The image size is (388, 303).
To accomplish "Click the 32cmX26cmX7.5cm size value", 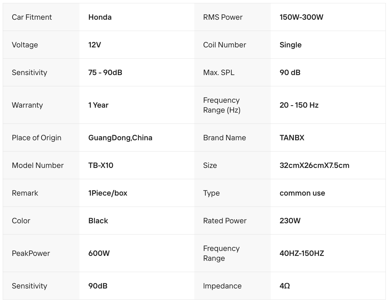I will pyautogui.click(x=314, y=165).
